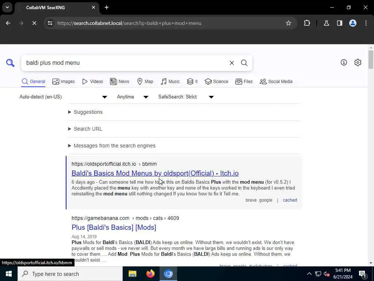Open tab search dropdown arrow
374x281 pixels.
click(7, 7)
